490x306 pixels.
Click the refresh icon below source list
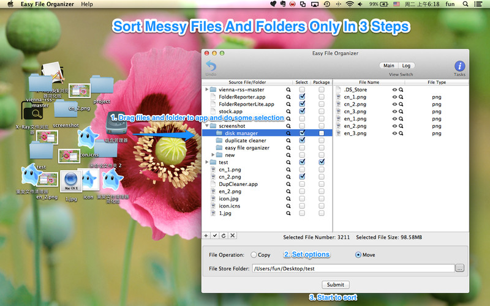click(224, 236)
